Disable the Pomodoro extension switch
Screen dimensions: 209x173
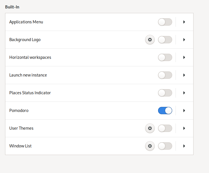pyautogui.click(x=165, y=111)
